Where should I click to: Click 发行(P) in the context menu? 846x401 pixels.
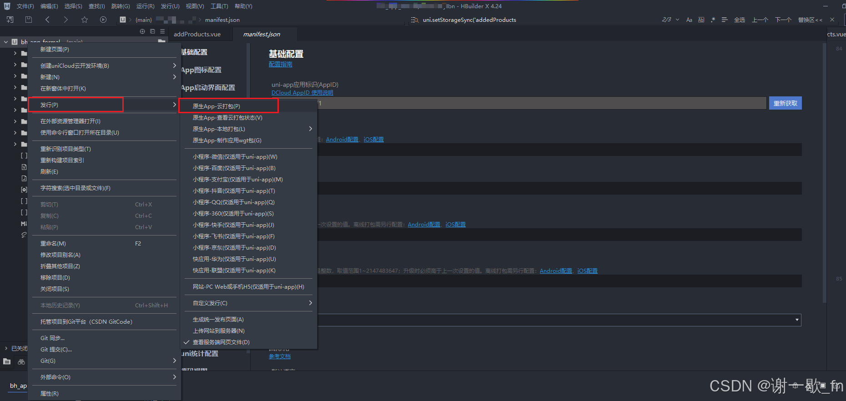coord(104,105)
